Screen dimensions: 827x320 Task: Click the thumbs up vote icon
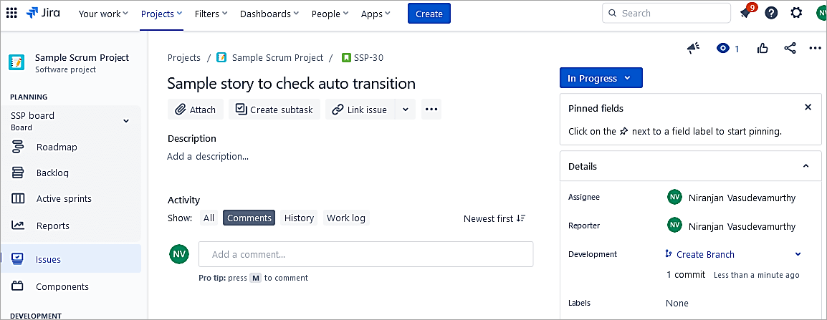763,48
